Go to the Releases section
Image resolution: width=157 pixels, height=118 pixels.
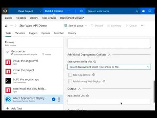point(21,18)
